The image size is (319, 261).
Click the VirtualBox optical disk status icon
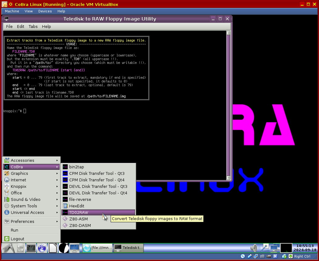pos(243,256)
